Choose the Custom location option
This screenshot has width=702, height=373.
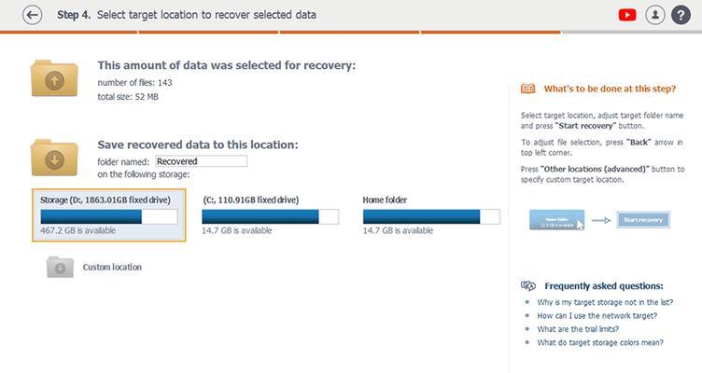[x=112, y=267]
